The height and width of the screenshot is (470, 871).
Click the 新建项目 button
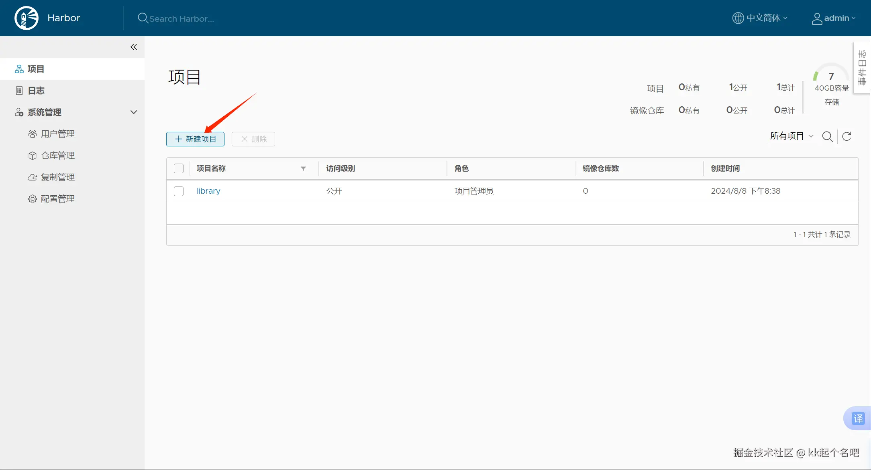coord(195,139)
